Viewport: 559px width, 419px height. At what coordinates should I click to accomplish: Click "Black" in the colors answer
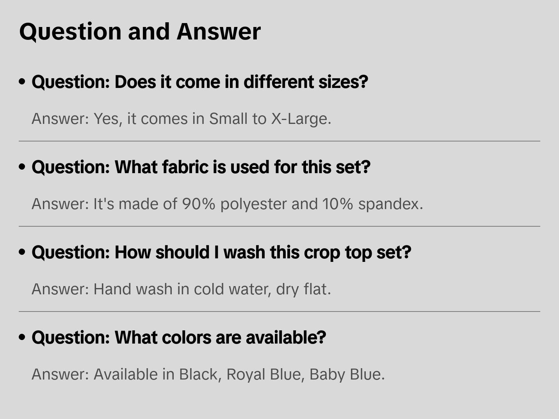point(198,374)
